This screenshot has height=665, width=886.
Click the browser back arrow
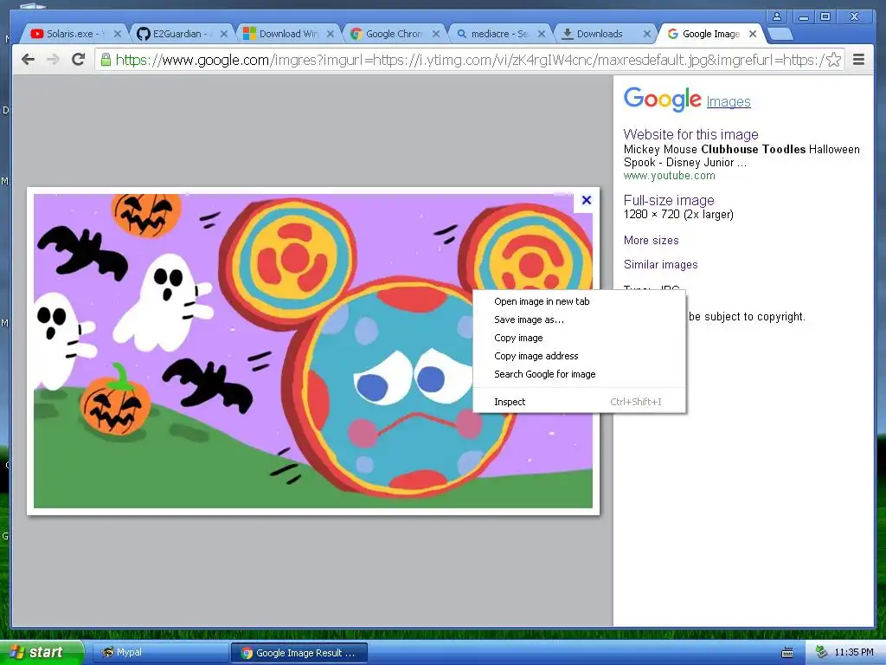pos(28,60)
